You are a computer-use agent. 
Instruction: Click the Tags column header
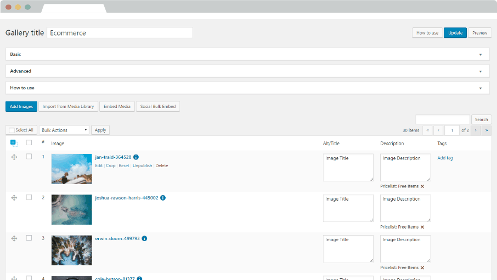[x=442, y=144]
